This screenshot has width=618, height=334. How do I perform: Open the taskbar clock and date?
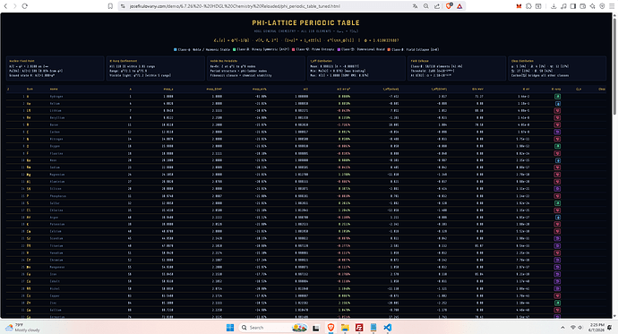point(597,328)
